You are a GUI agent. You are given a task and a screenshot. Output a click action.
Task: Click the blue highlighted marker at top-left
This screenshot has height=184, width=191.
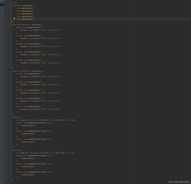pyautogui.click(x=2, y=5)
